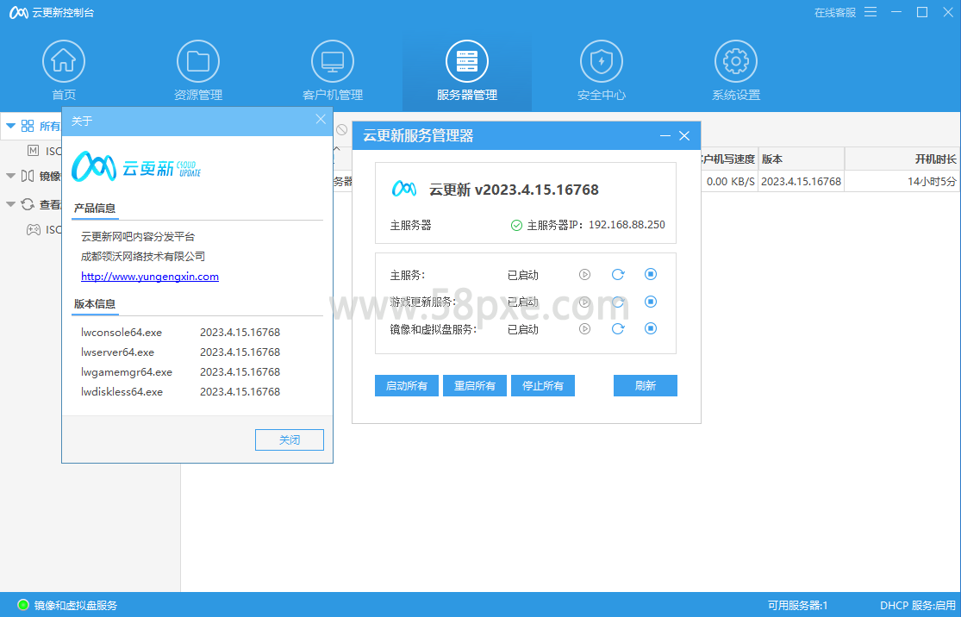Viewport: 961px width, 617px height.
Task: Click 主服务器IP green check icon
Action: click(x=516, y=226)
